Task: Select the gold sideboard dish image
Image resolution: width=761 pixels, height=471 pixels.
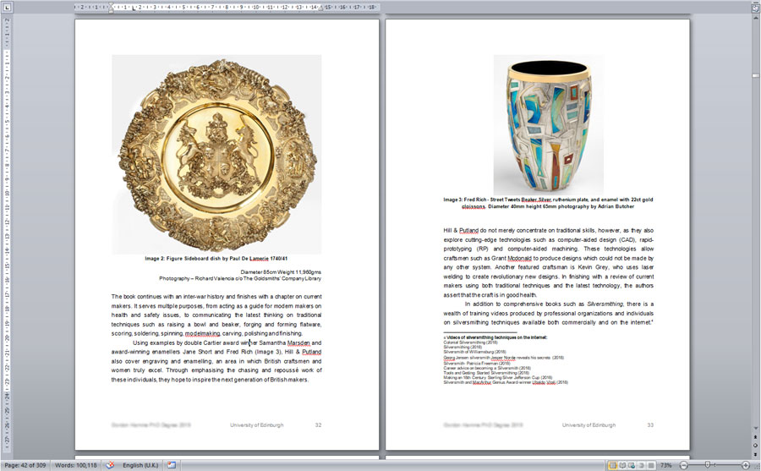Action: [216, 155]
